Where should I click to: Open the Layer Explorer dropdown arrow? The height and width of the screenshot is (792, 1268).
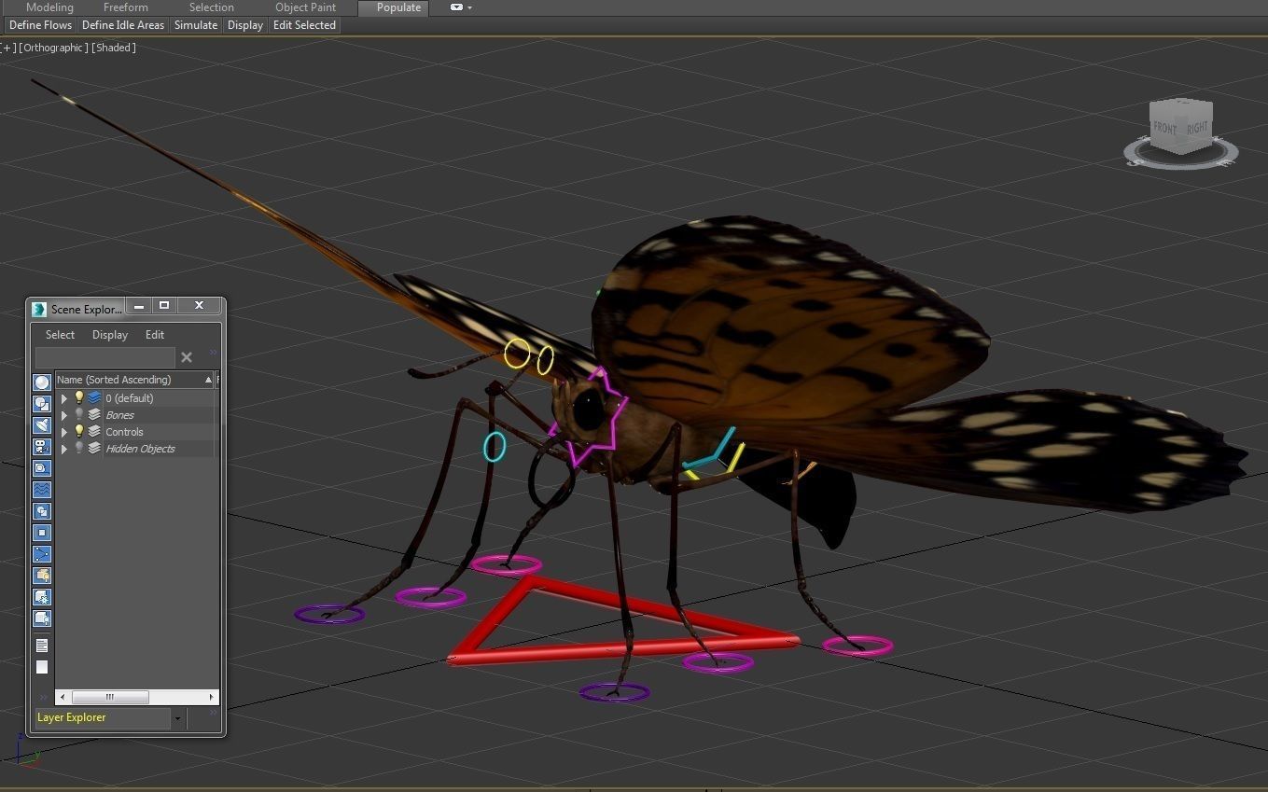(x=177, y=718)
